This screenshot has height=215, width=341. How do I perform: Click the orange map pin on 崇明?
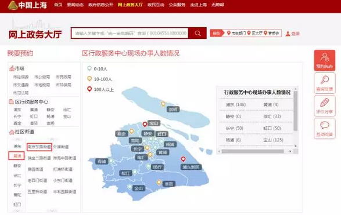click(x=163, y=104)
